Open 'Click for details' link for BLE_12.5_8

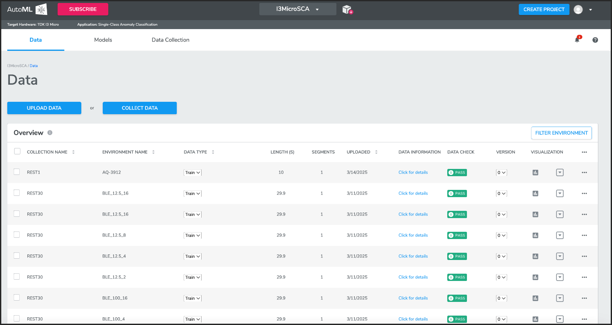pyautogui.click(x=413, y=235)
